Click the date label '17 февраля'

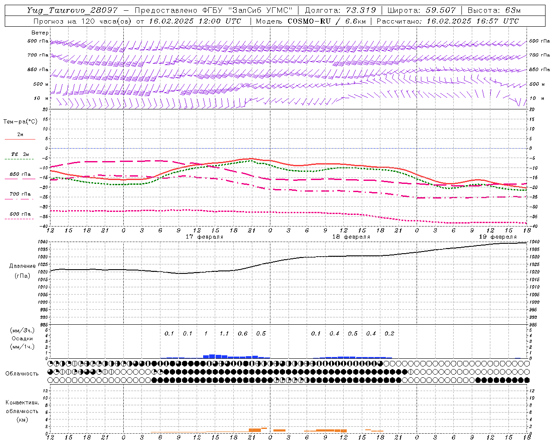tap(204, 237)
